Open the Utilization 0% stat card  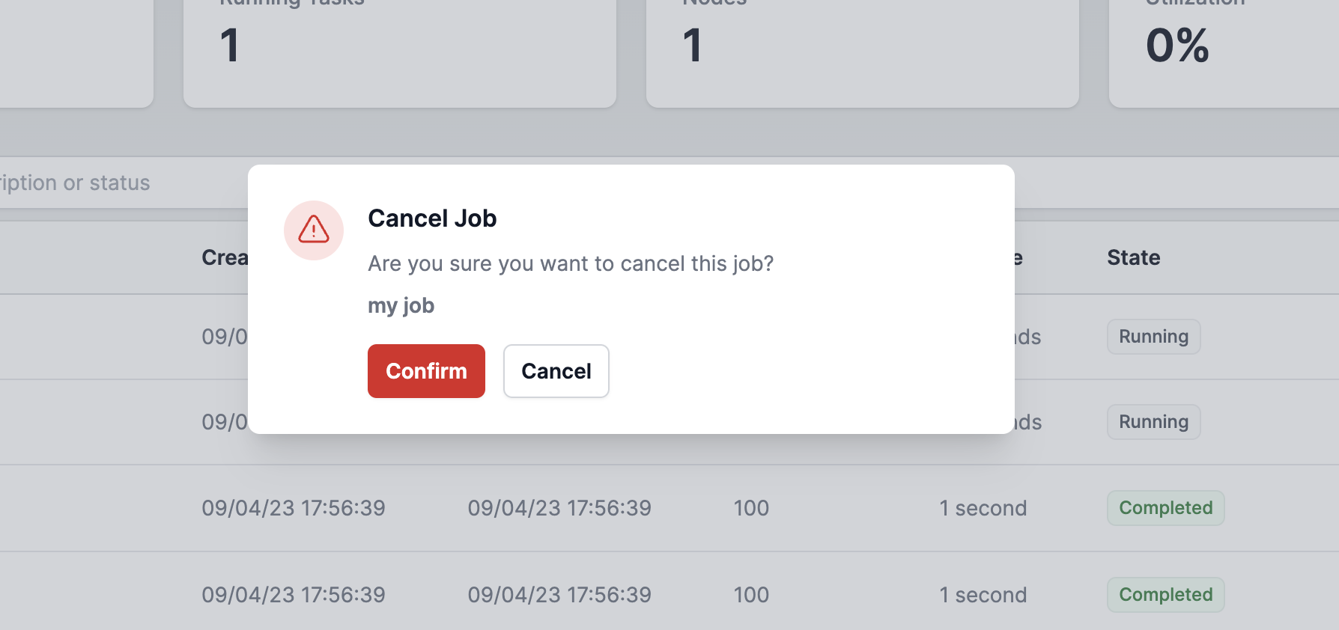(x=1224, y=52)
